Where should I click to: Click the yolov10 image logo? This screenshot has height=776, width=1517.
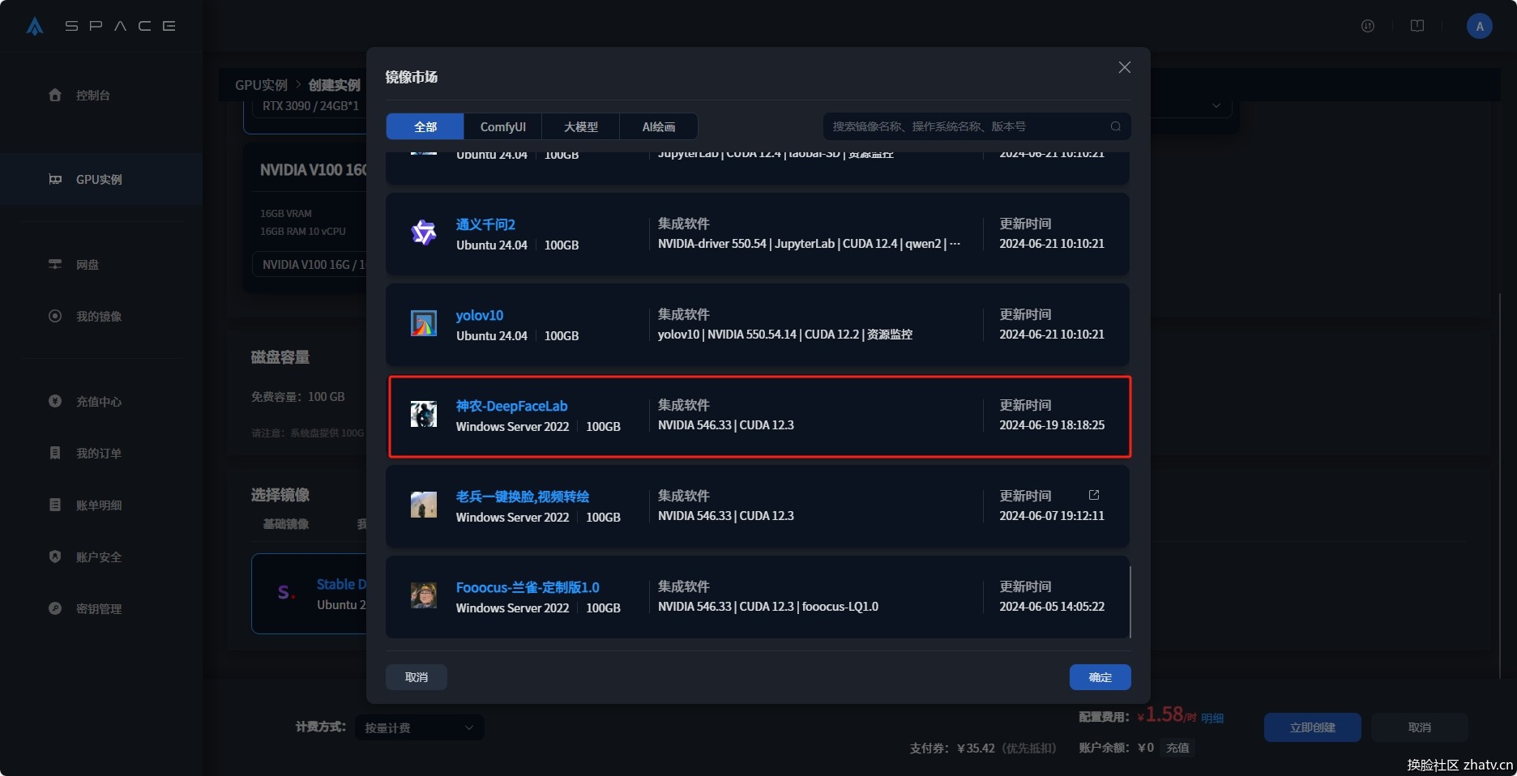(x=424, y=324)
